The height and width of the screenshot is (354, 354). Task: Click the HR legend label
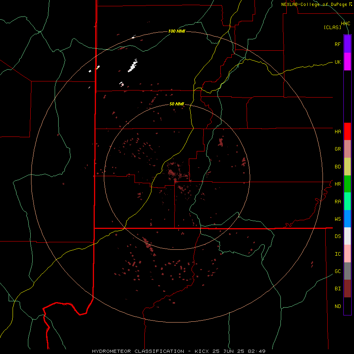(337, 184)
